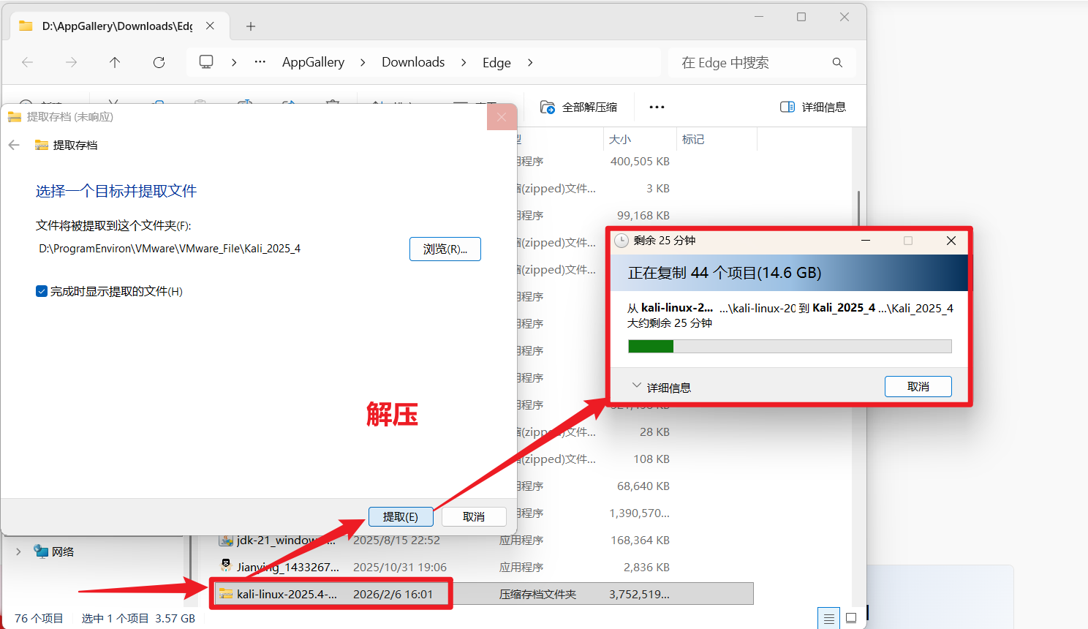Refresh the Edge folder view
Image resolution: width=1088 pixels, height=629 pixels.
click(x=159, y=63)
